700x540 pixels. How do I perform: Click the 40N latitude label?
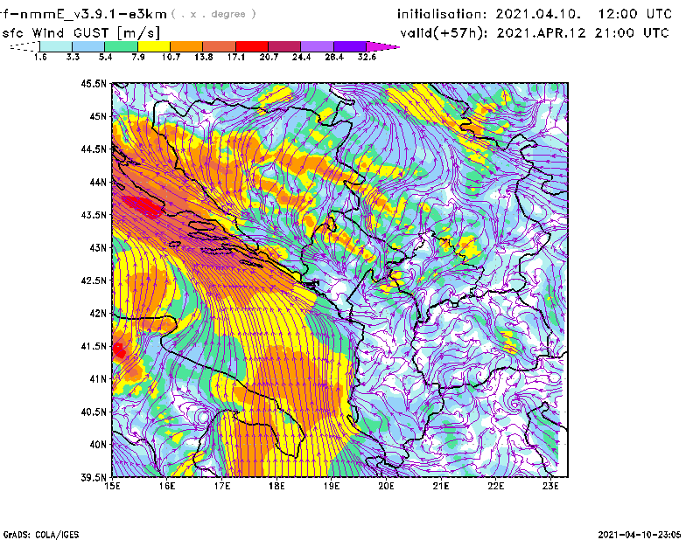coord(98,445)
